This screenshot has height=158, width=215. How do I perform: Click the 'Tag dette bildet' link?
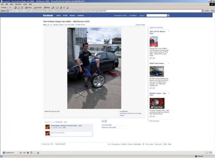(x=107, y=125)
